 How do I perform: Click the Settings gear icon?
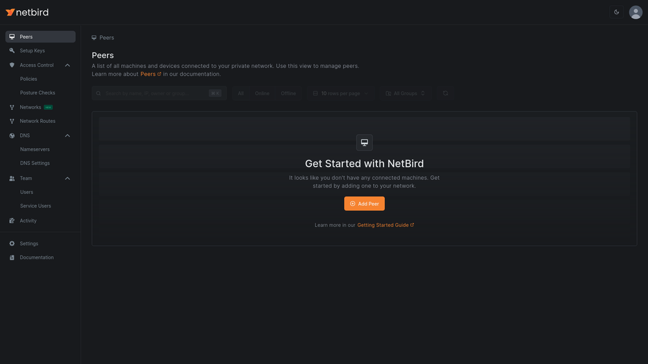tap(12, 244)
